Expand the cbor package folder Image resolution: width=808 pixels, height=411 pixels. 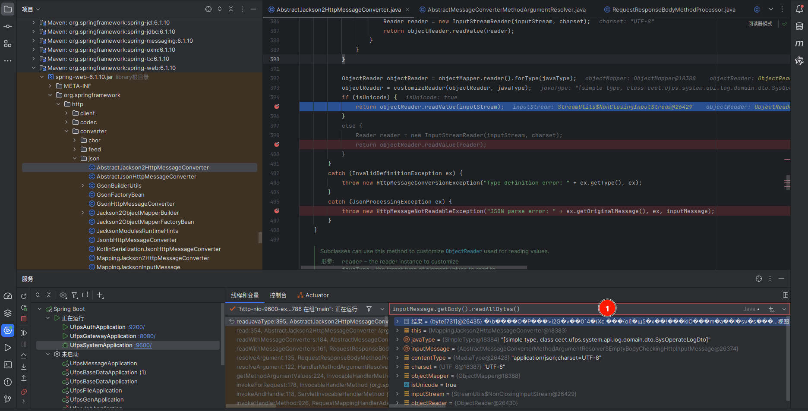(75, 140)
